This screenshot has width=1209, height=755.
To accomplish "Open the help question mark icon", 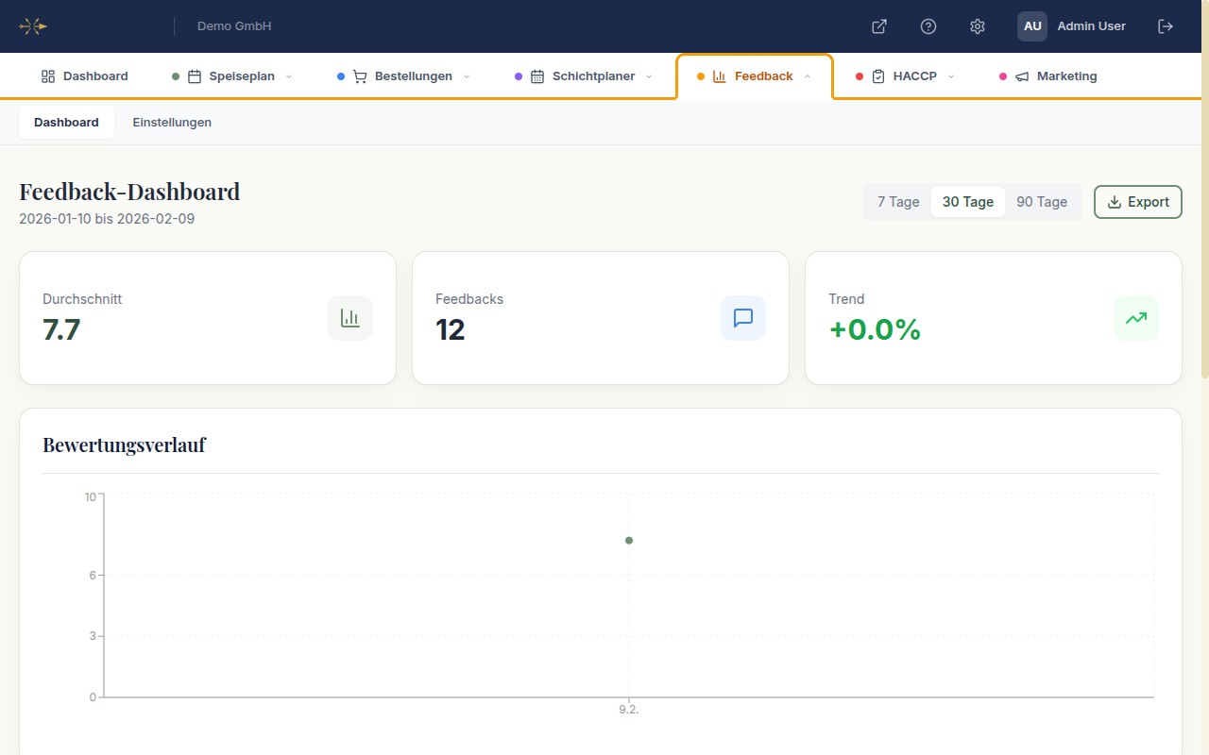I will point(928,26).
